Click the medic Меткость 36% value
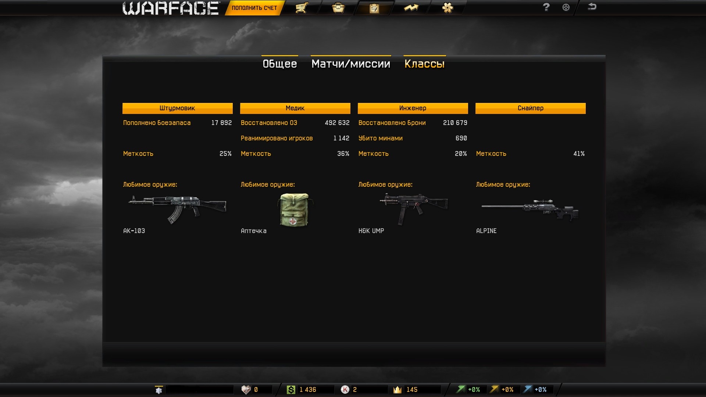 343,154
